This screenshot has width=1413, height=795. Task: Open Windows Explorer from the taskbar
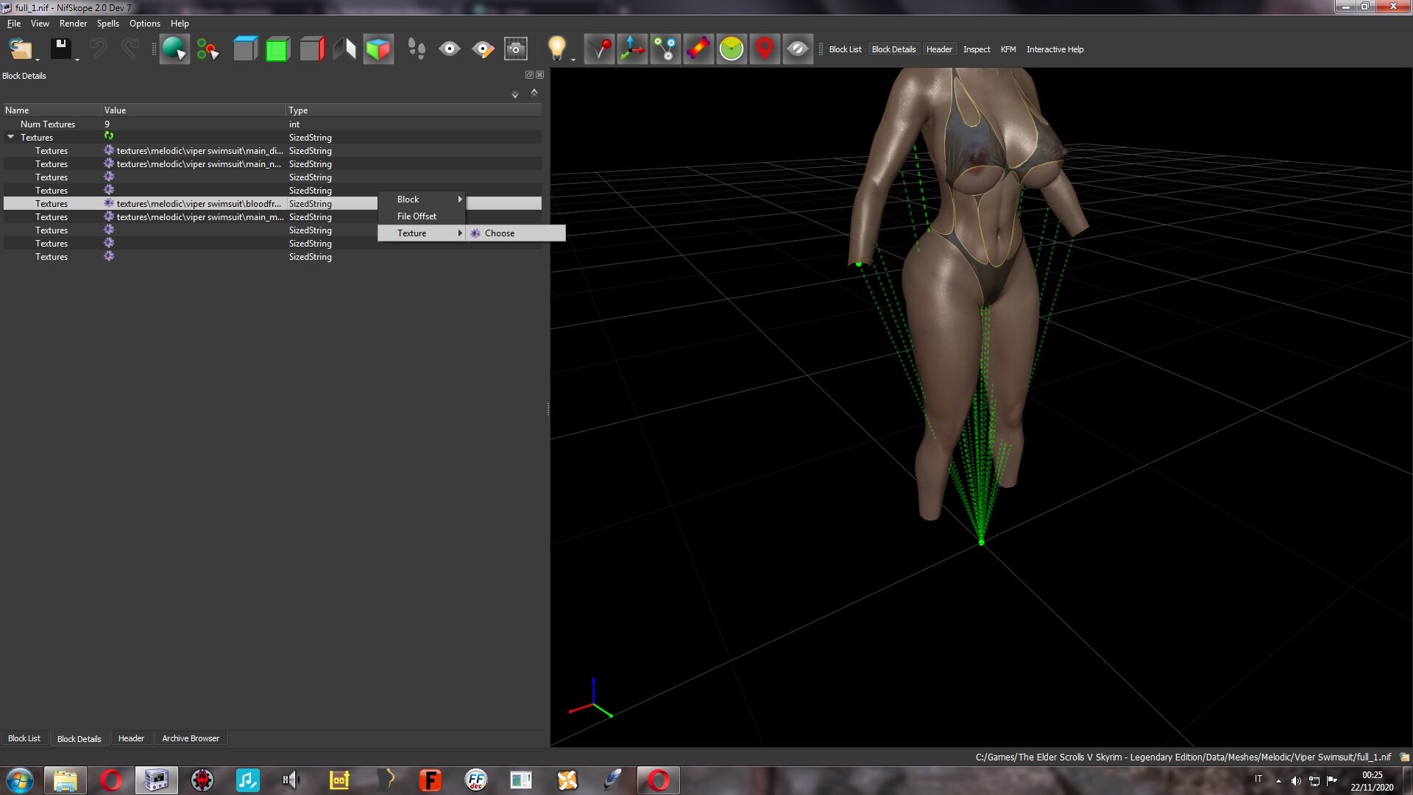coord(65,780)
